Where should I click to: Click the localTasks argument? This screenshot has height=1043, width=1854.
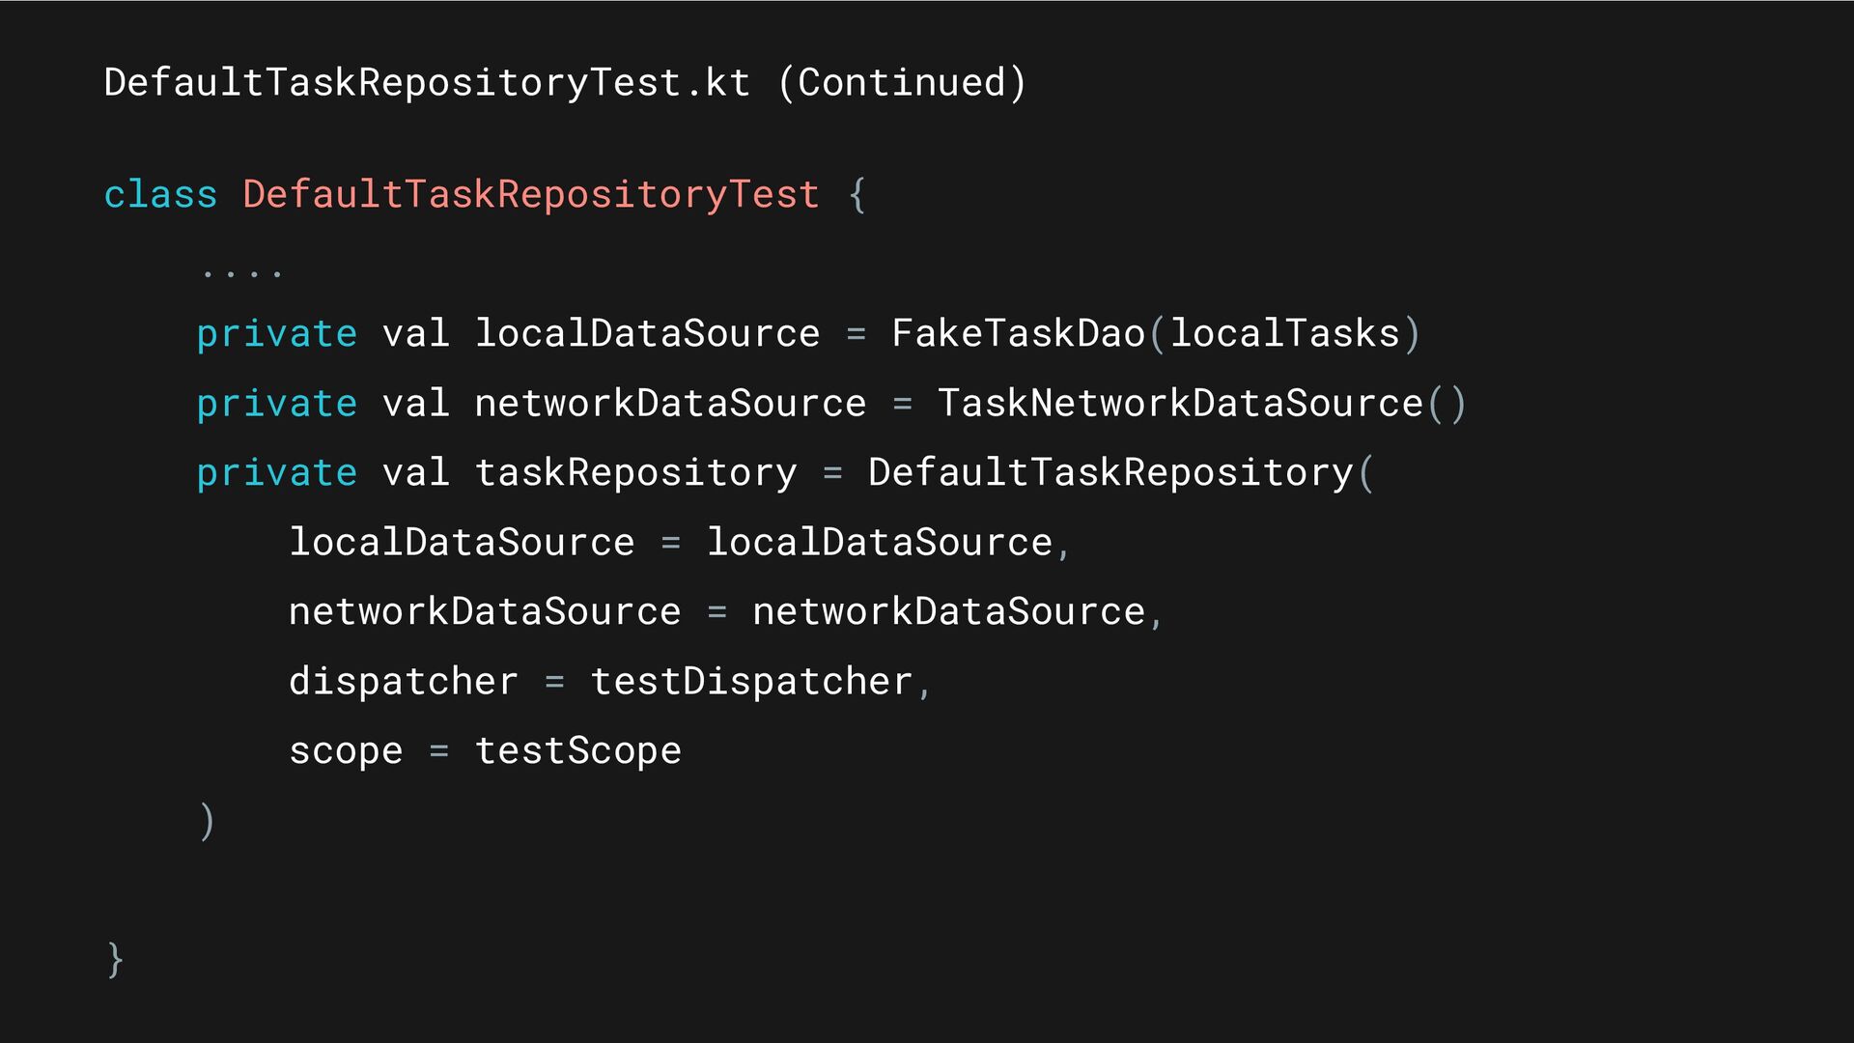pyautogui.click(x=1285, y=333)
